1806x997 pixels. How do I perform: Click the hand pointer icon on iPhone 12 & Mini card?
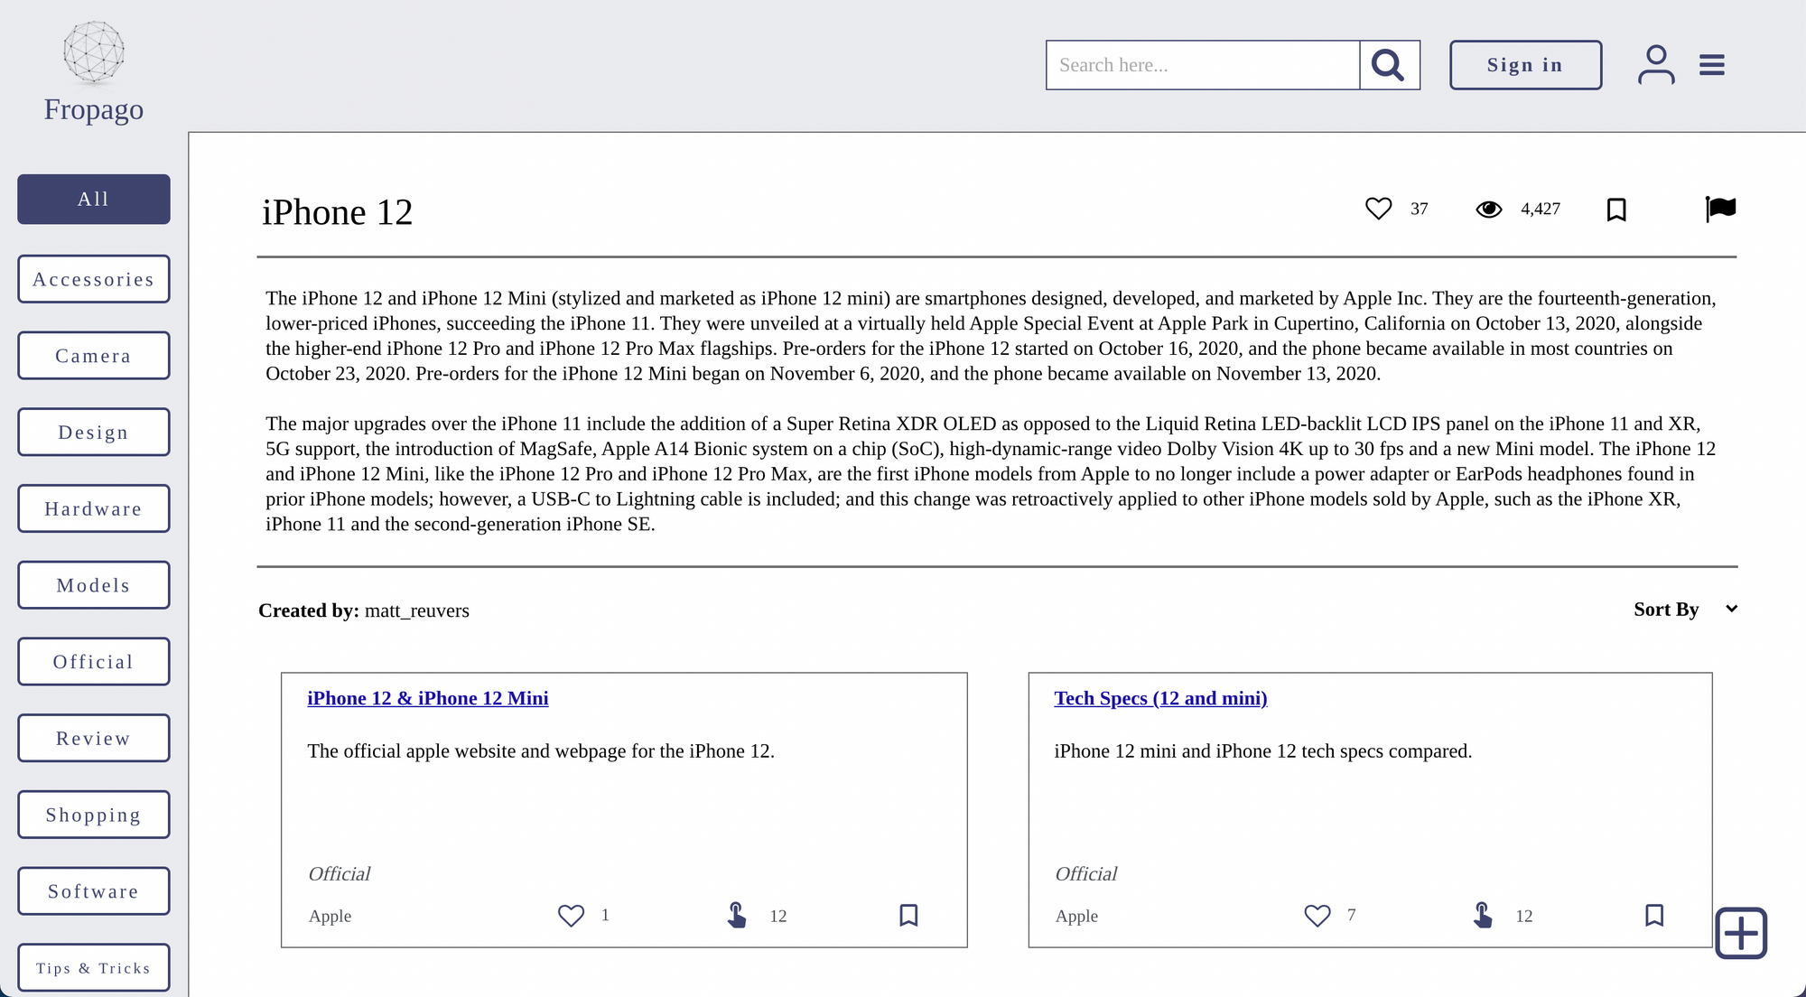737,916
